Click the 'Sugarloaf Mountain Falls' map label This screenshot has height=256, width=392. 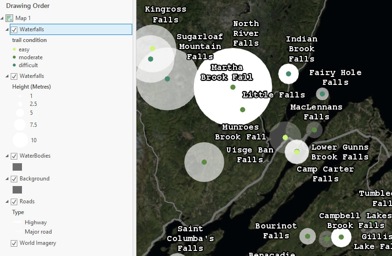click(x=200, y=47)
